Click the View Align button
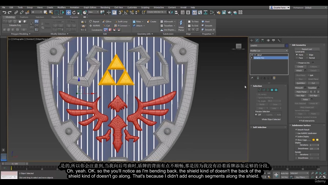This screenshot has height=185, width=328. pyautogui.click(x=300, y=96)
